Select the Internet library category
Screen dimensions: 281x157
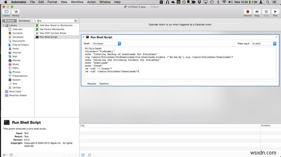(17, 53)
